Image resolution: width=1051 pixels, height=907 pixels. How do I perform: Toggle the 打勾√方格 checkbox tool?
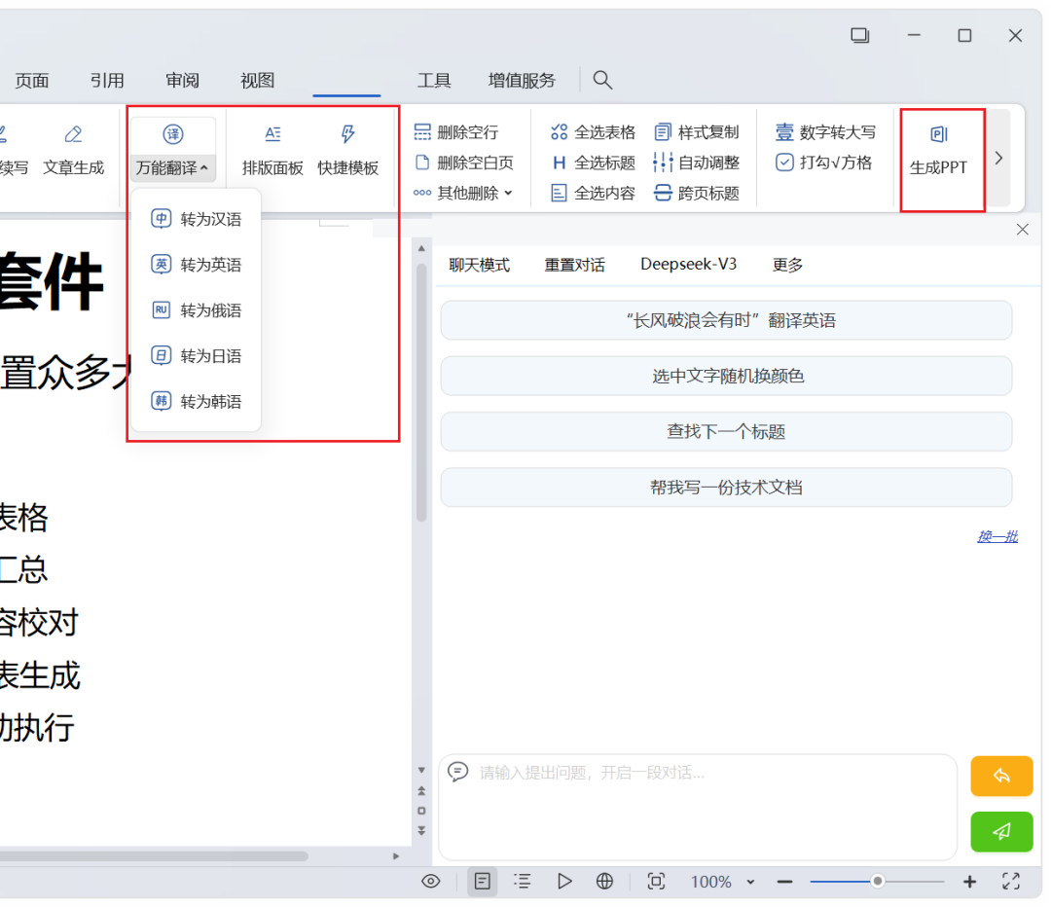point(824,163)
